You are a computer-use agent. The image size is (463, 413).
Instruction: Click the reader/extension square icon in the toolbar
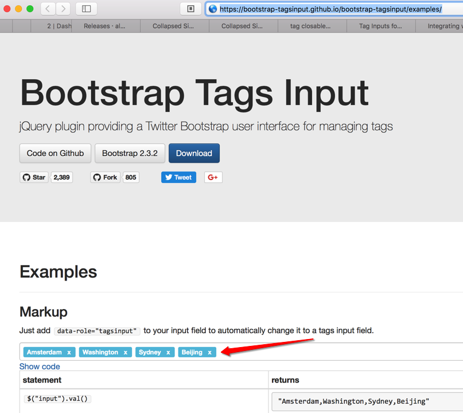pyautogui.click(x=190, y=9)
